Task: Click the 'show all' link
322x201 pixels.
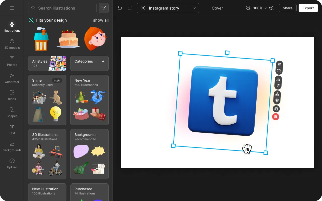Action: click(101, 20)
